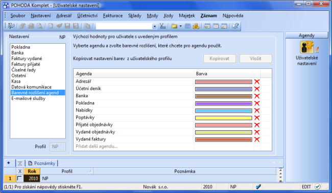Open the dropdown arrow beside folder icon
Viewport: 332px width, 193px height.
(181, 26)
